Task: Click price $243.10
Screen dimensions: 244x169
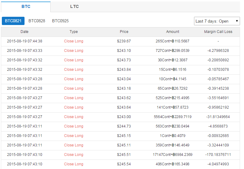Action: click(124, 51)
